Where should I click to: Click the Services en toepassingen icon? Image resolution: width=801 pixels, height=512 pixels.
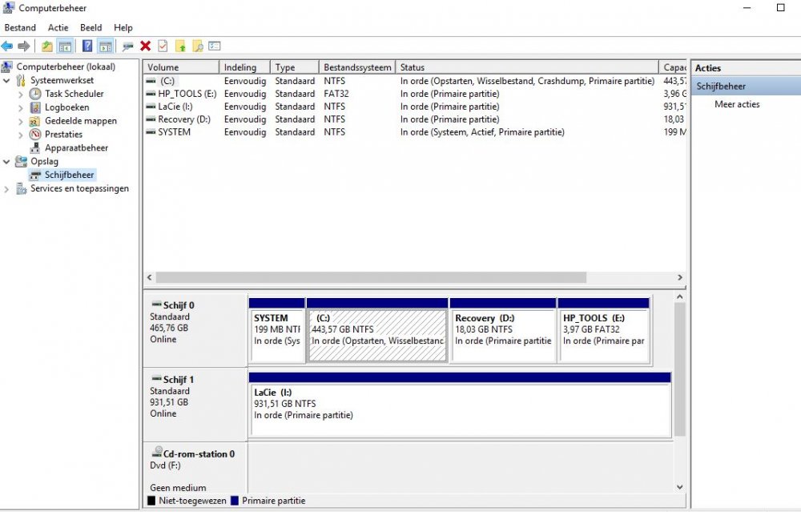pos(21,189)
